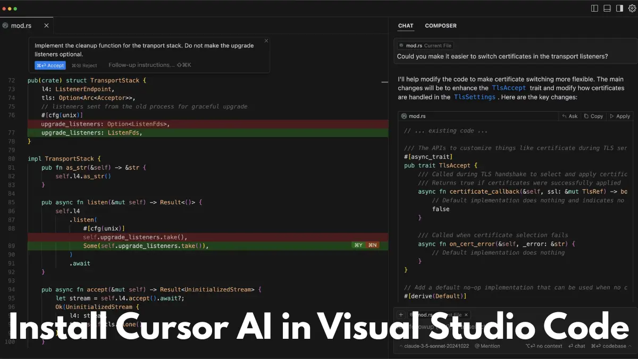Click the user question text in chat
The height and width of the screenshot is (359, 638).
502,56
